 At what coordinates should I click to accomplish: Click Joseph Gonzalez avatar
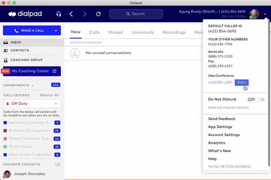(7, 174)
